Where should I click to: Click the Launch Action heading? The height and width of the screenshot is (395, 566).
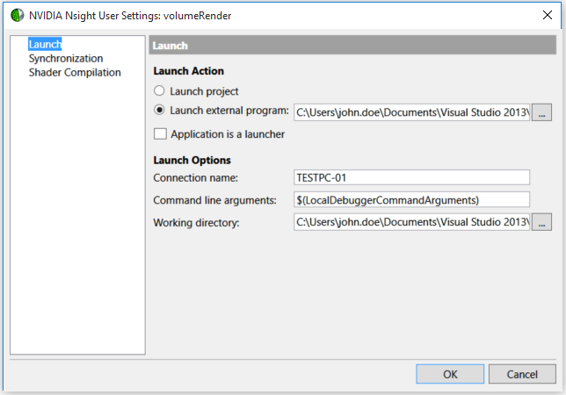(x=188, y=71)
